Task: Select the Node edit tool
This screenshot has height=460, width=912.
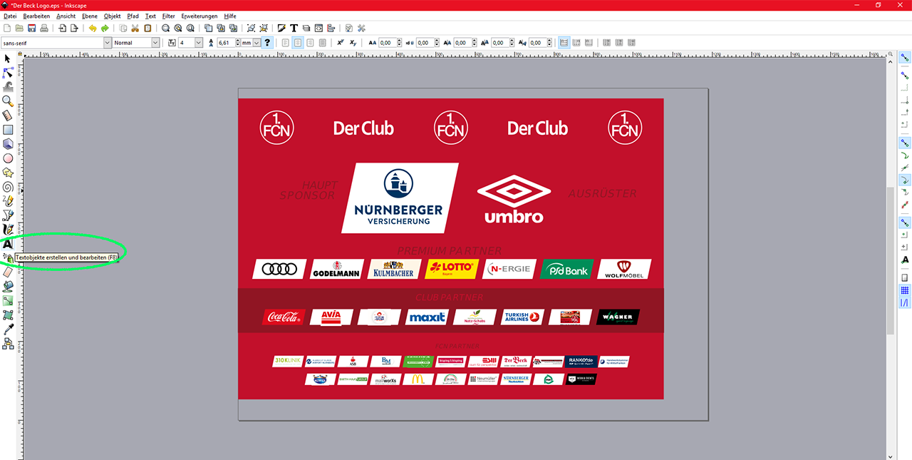Action: tap(8, 72)
